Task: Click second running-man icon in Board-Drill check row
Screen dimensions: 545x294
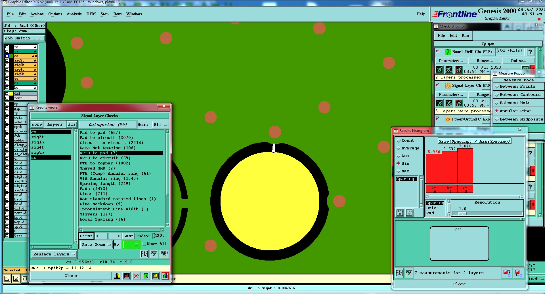Action: (449, 69)
